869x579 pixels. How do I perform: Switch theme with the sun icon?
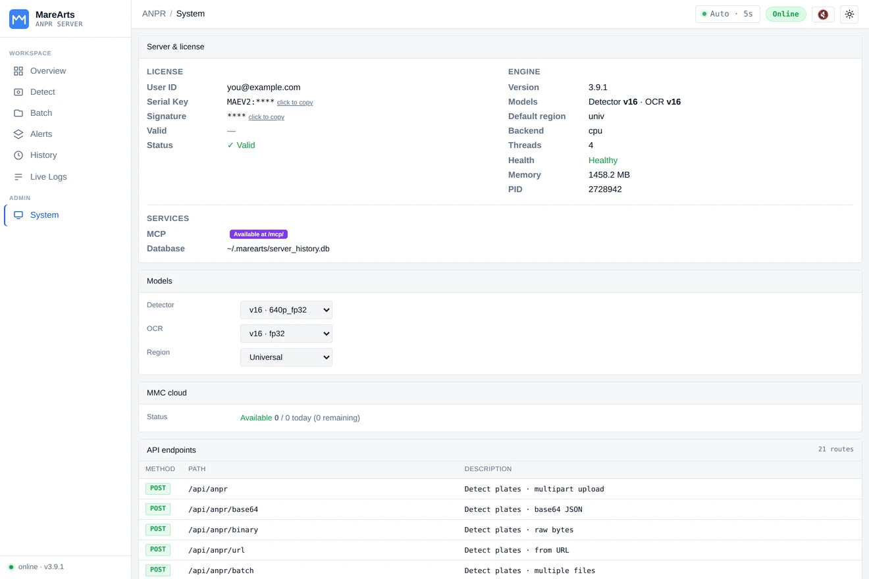tap(849, 14)
